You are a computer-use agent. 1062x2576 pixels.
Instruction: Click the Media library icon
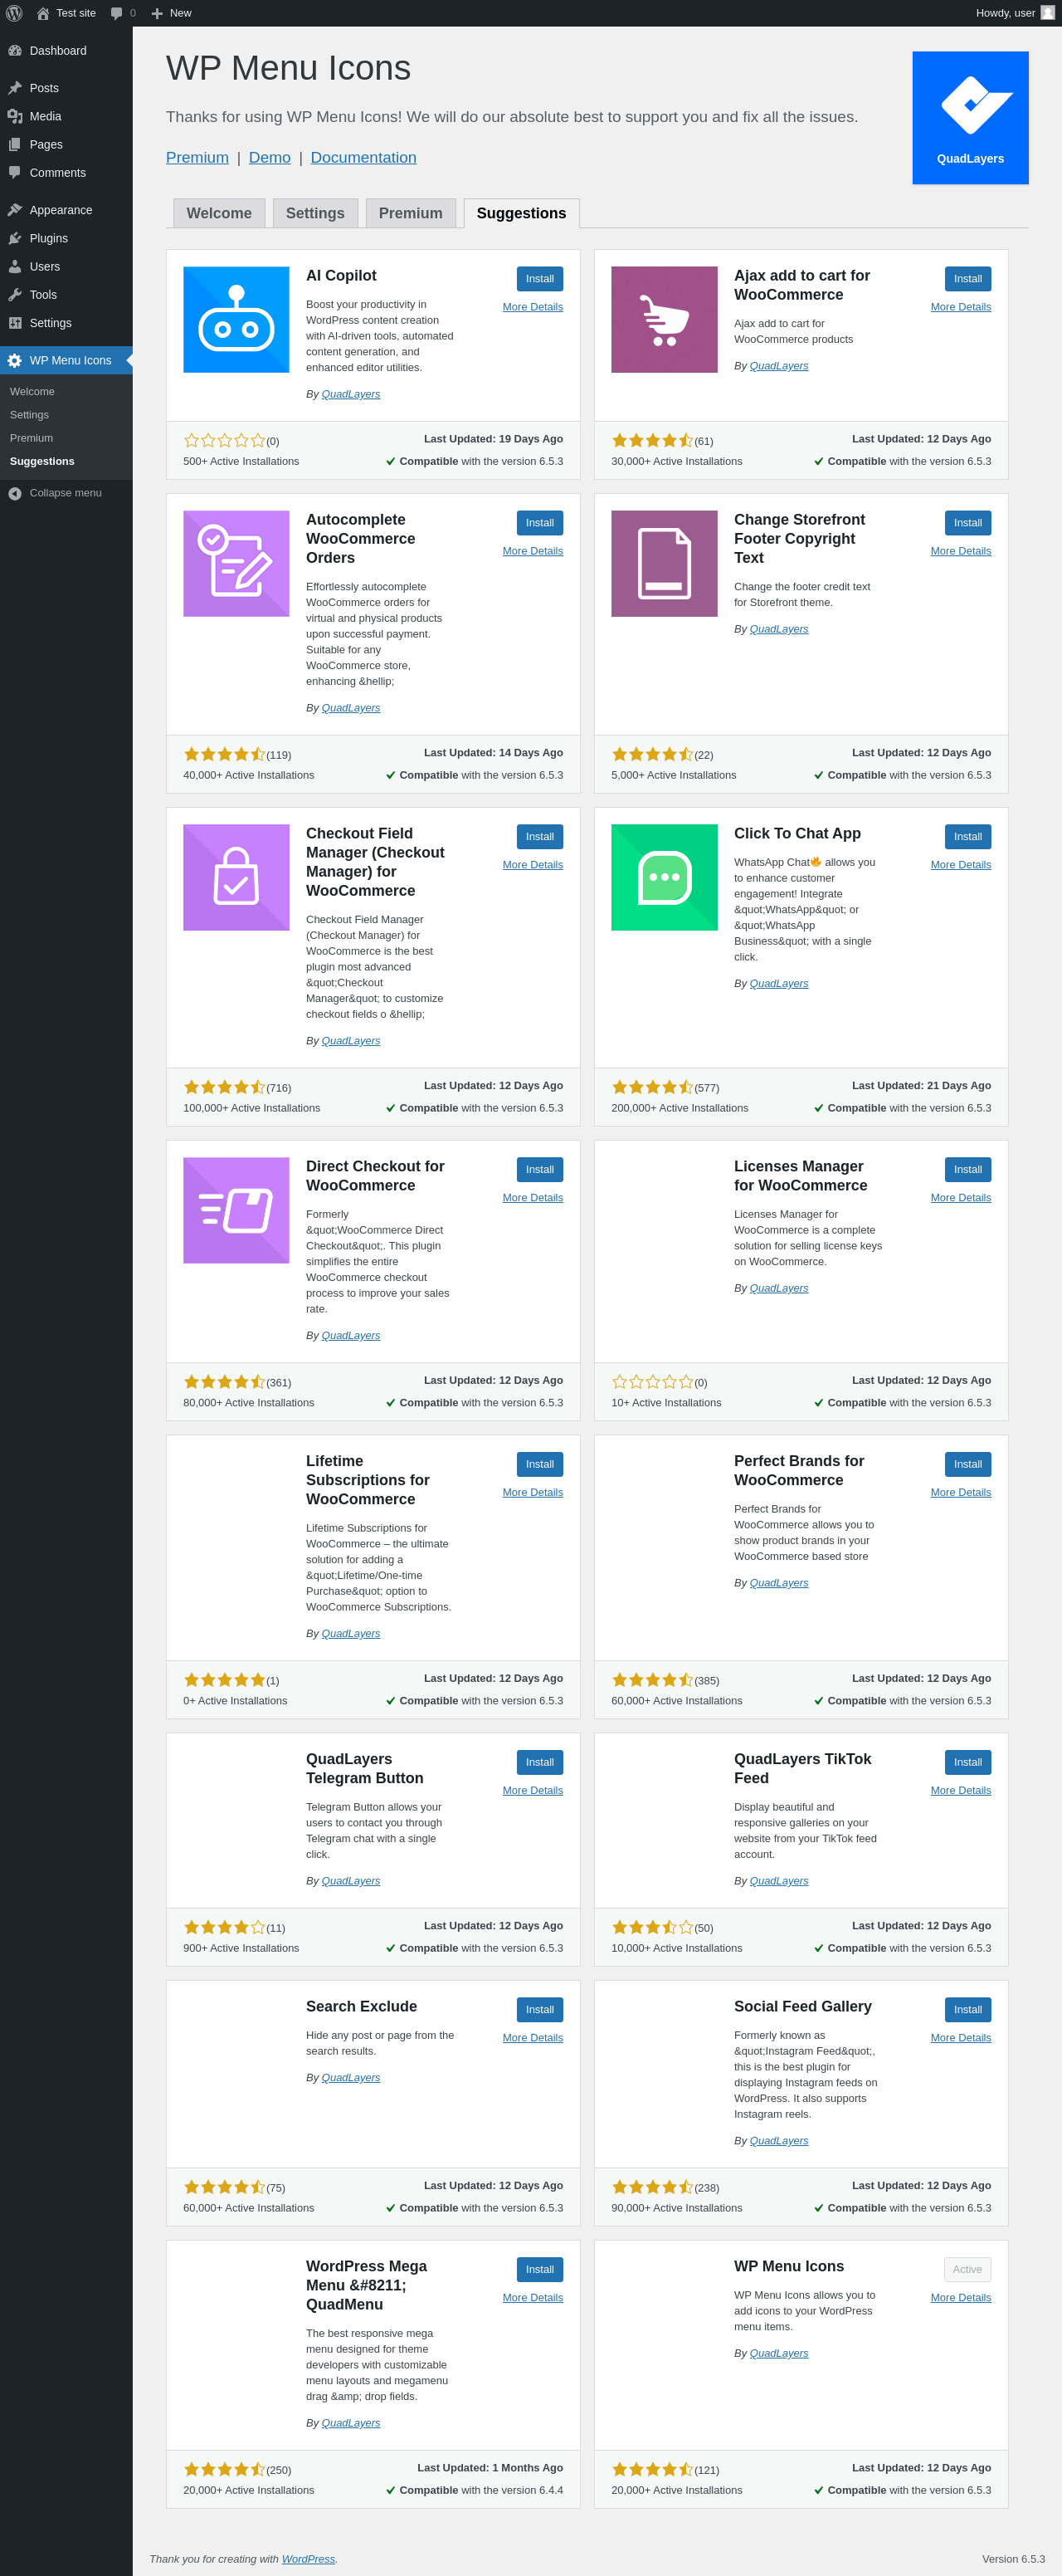(x=15, y=116)
